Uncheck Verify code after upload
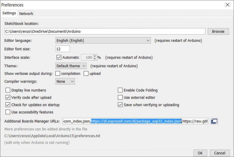The height and width of the screenshot is (157, 234). (8, 97)
